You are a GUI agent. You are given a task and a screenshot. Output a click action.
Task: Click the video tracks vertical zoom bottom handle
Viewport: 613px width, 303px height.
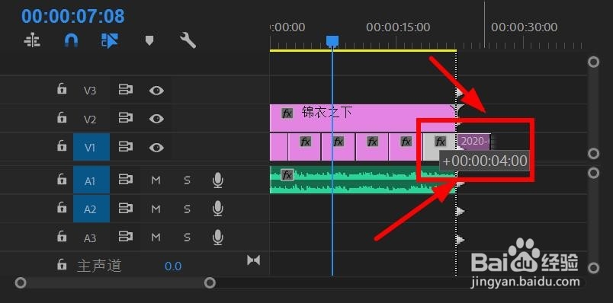tap(593, 154)
